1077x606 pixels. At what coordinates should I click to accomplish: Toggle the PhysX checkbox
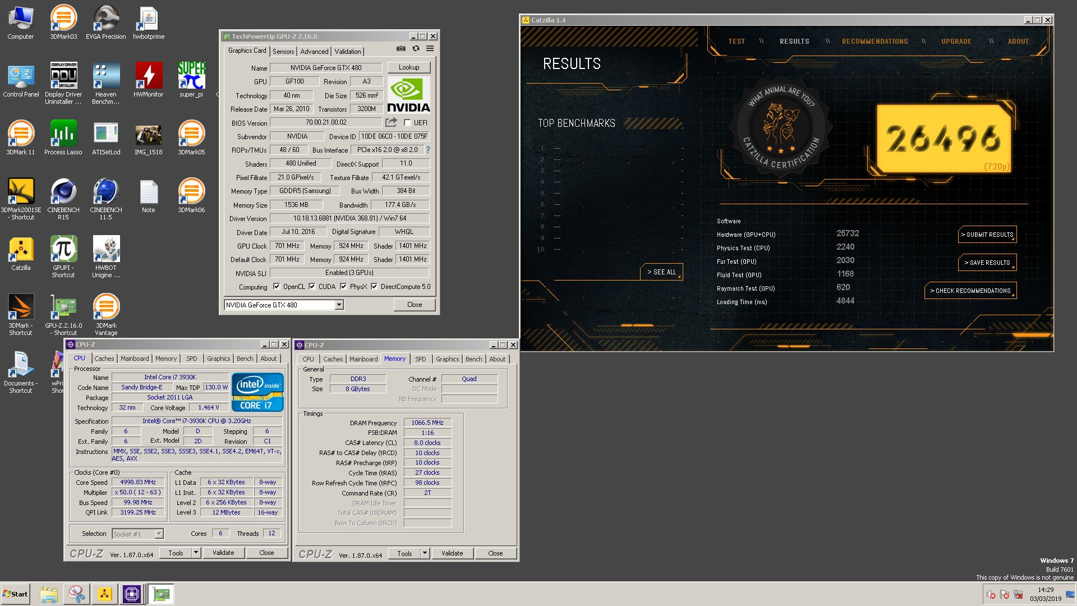click(x=343, y=287)
